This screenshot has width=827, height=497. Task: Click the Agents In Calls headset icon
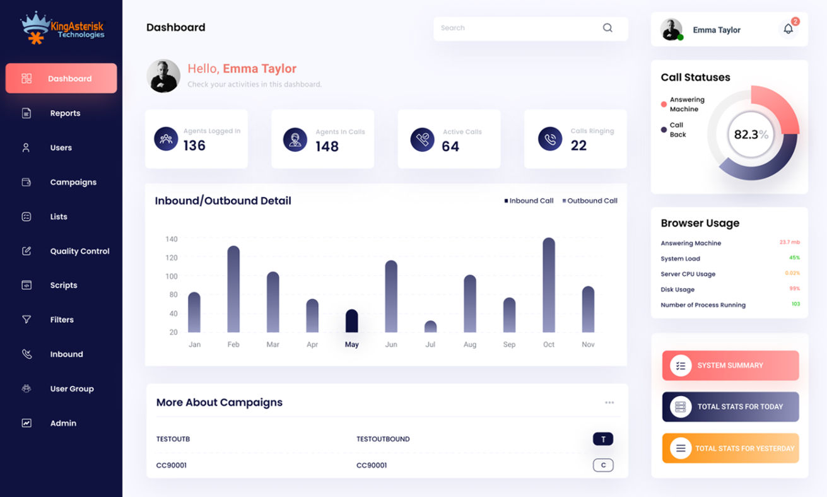coord(295,139)
